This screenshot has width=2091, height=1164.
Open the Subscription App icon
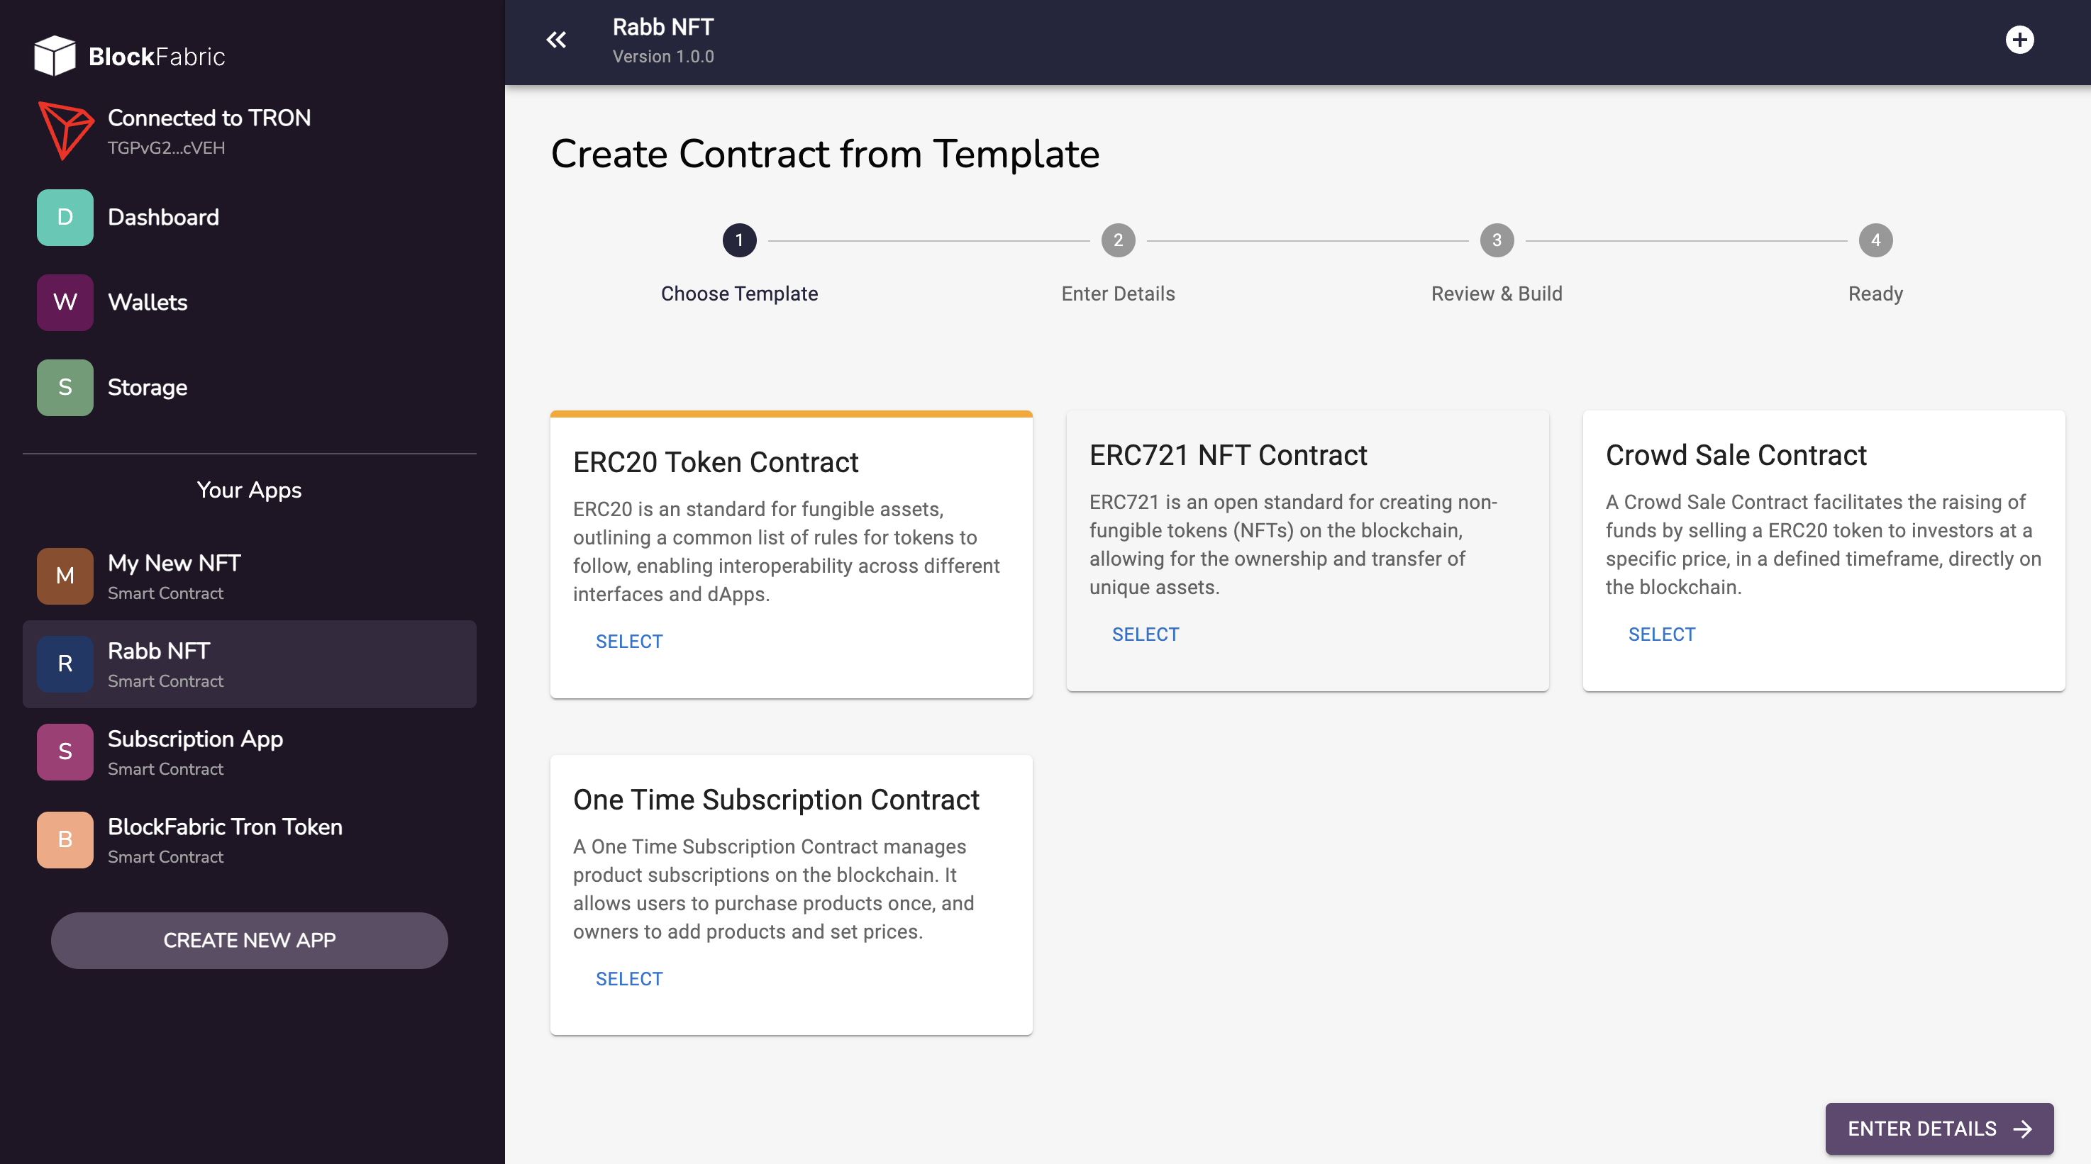64,751
